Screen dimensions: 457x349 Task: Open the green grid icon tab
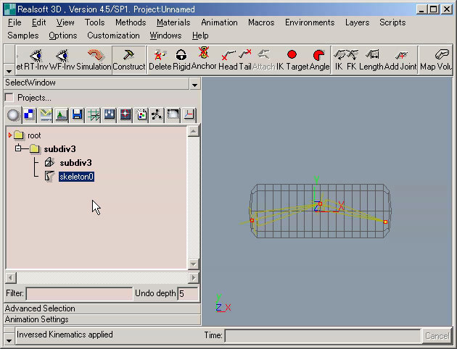tap(94, 115)
